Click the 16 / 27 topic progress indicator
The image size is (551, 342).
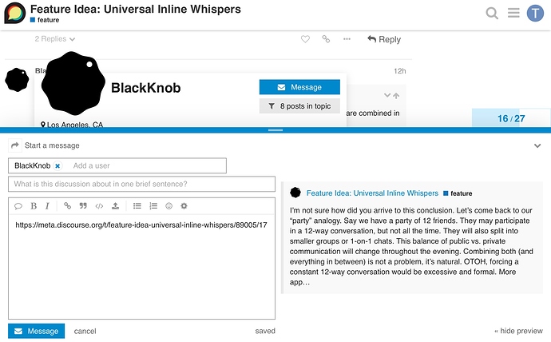click(511, 118)
